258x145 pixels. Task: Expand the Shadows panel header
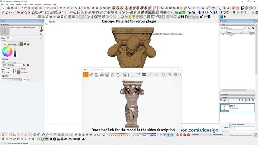[x=237, y=95]
